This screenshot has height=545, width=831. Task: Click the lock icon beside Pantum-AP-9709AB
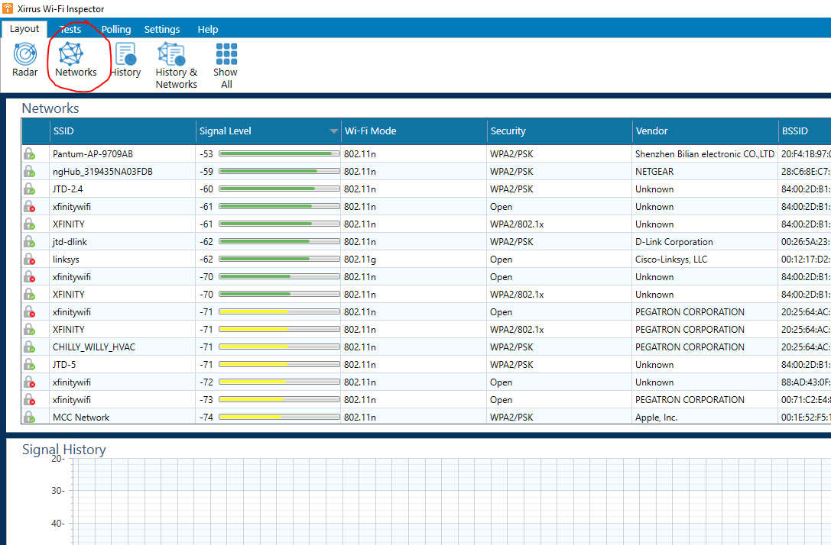(x=29, y=154)
